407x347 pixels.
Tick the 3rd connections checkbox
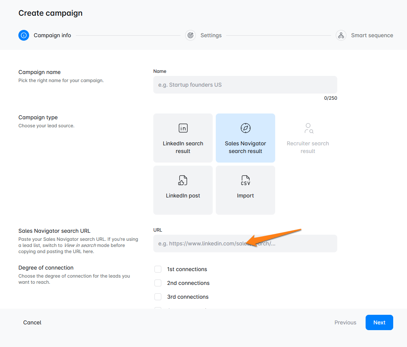point(158,297)
